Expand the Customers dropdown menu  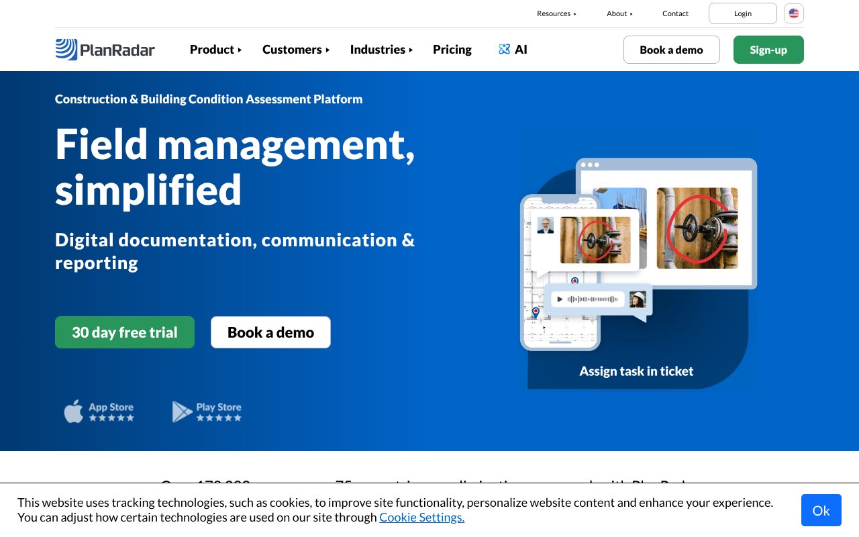click(x=296, y=50)
